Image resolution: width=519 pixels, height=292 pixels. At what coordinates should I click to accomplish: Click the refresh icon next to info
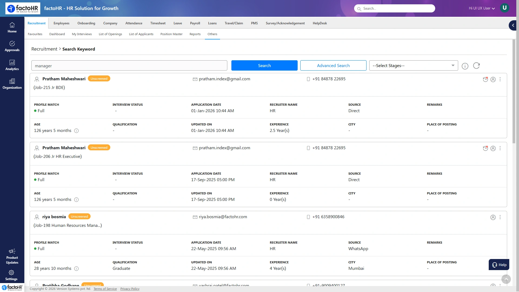(x=477, y=66)
